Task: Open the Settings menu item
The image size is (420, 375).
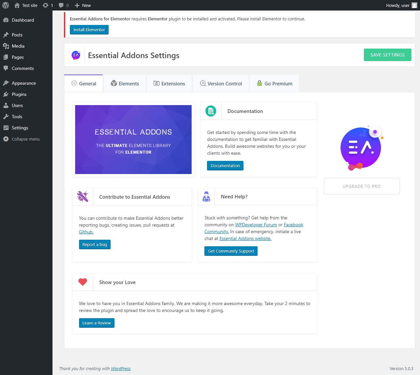Action: [26, 128]
